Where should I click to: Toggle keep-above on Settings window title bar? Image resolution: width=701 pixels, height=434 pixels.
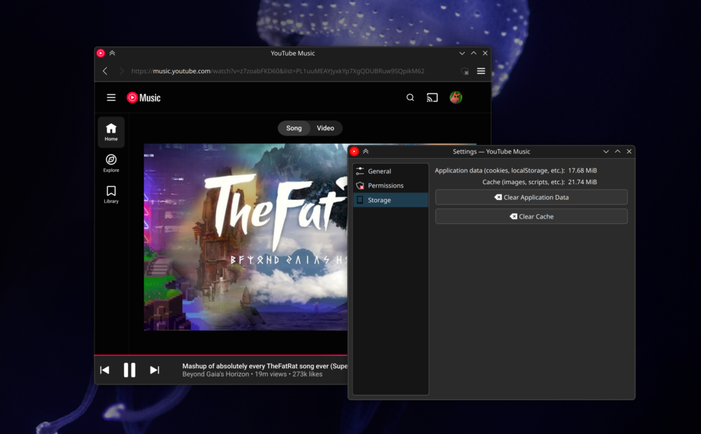tap(366, 151)
